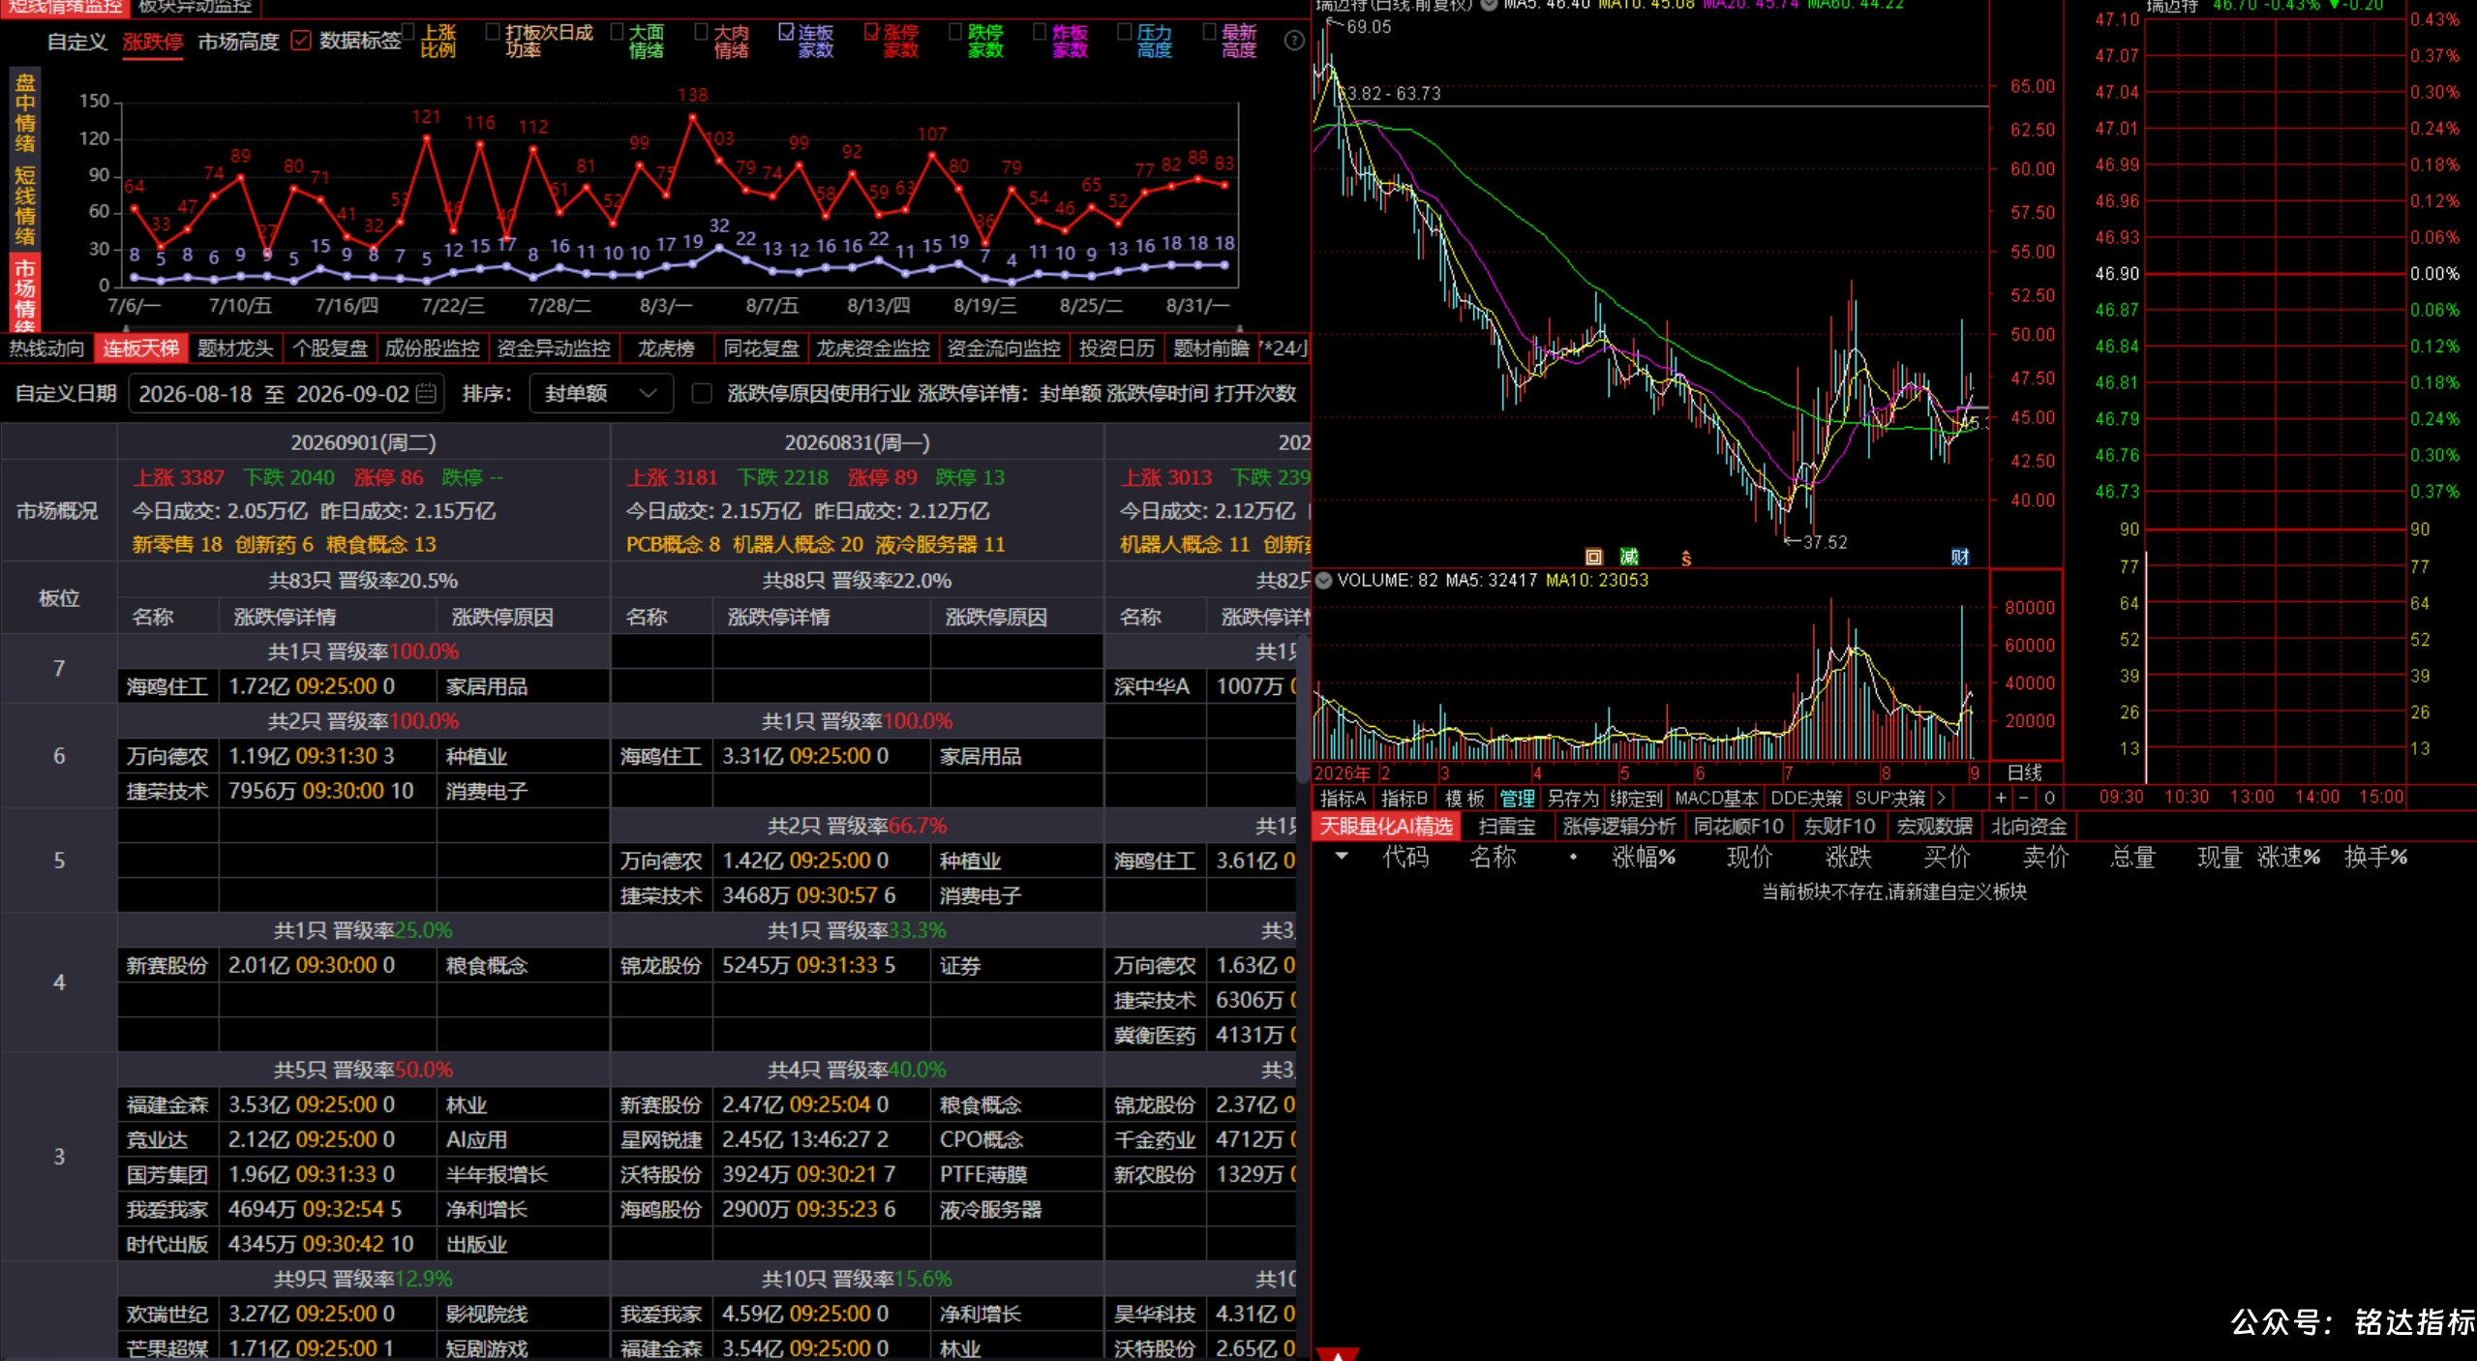Click the 指标A button
2477x1361 pixels.
point(1343,799)
